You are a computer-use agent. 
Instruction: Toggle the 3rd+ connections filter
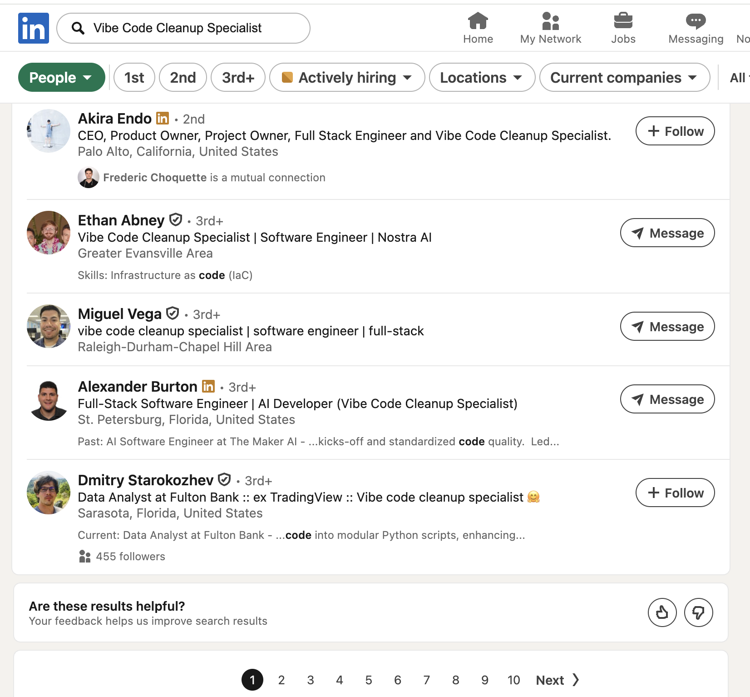pyautogui.click(x=238, y=78)
